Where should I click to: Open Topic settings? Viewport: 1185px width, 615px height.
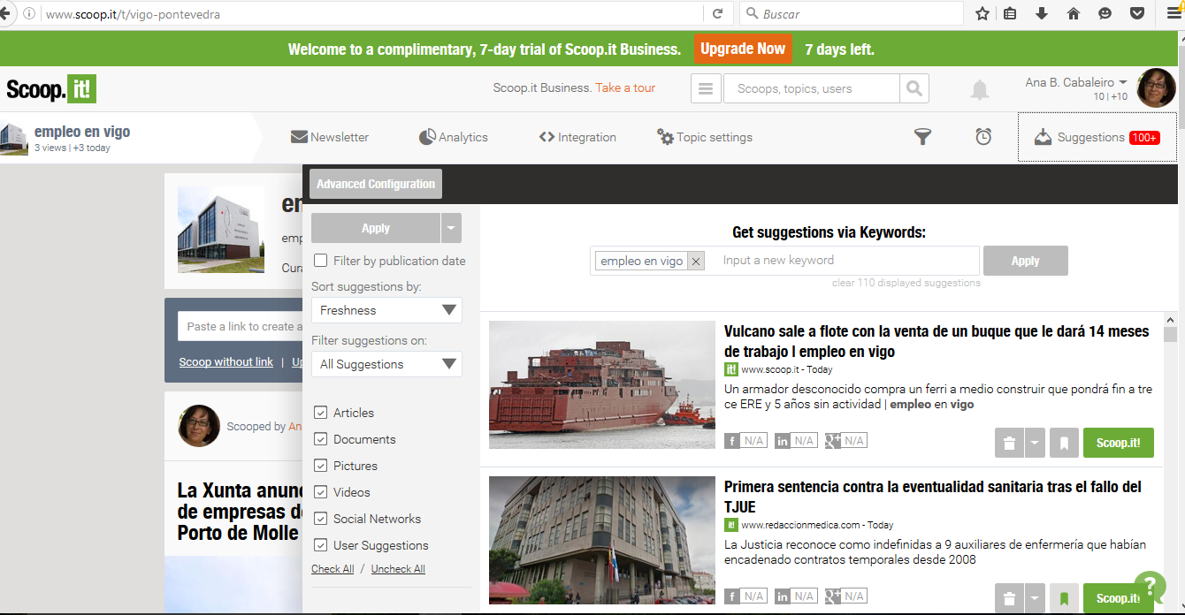click(x=705, y=137)
